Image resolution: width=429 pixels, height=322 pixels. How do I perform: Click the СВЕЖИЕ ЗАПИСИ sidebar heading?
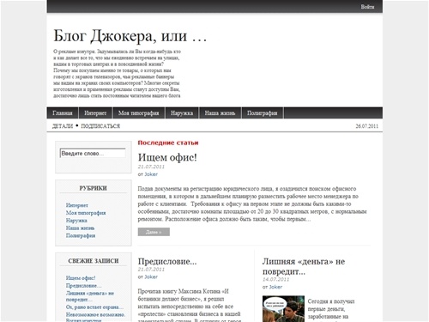click(94, 261)
